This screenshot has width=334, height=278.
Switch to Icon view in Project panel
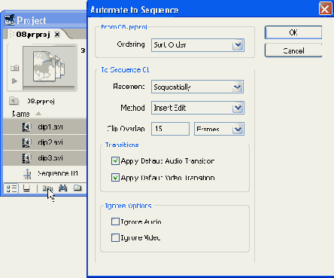click(26, 188)
